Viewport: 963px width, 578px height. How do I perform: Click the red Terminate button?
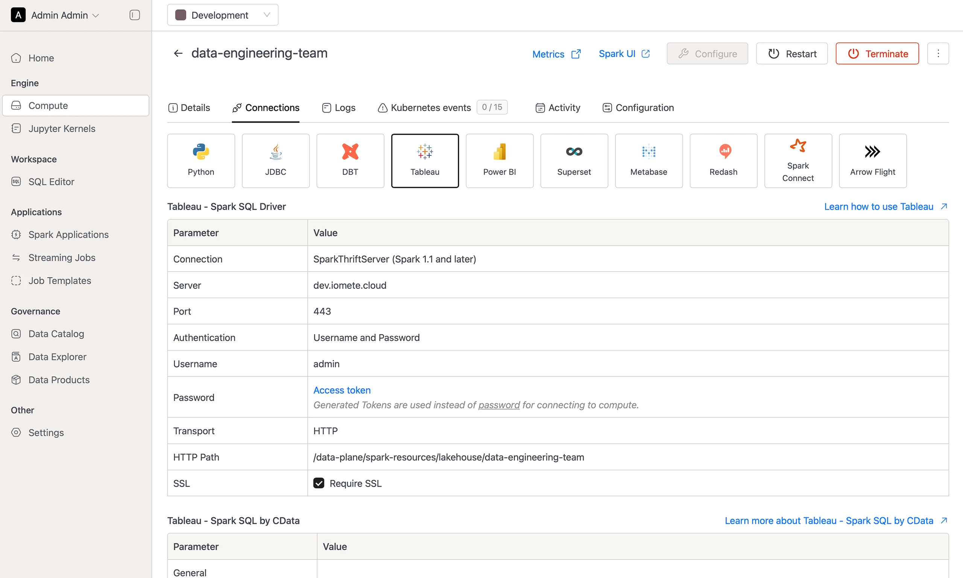877,53
